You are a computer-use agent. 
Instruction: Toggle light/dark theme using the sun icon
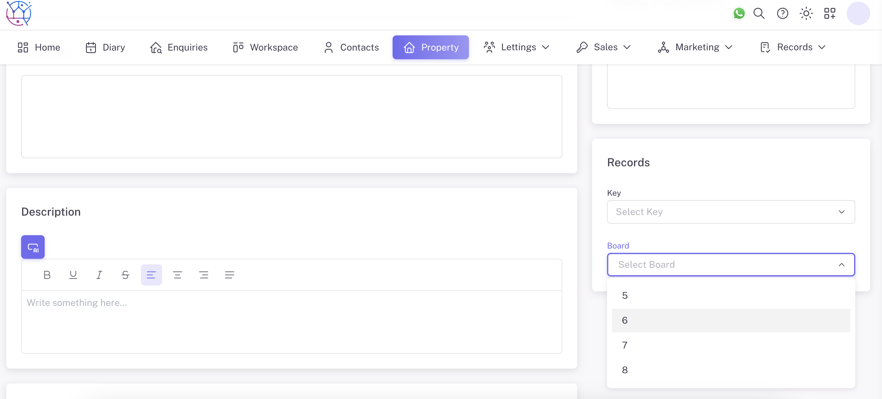coord(806,13)
